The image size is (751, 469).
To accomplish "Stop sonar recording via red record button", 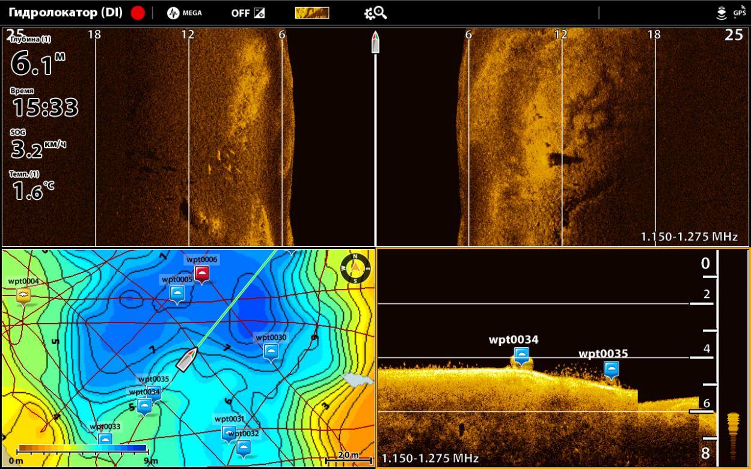I will (x=138, y=13).
